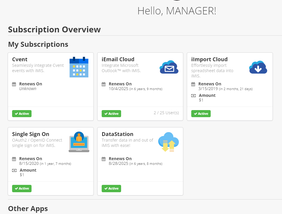This screenshot has height=214, width=282.
Task: Click the Cvent calendar icon
Action: coord(79,67)
